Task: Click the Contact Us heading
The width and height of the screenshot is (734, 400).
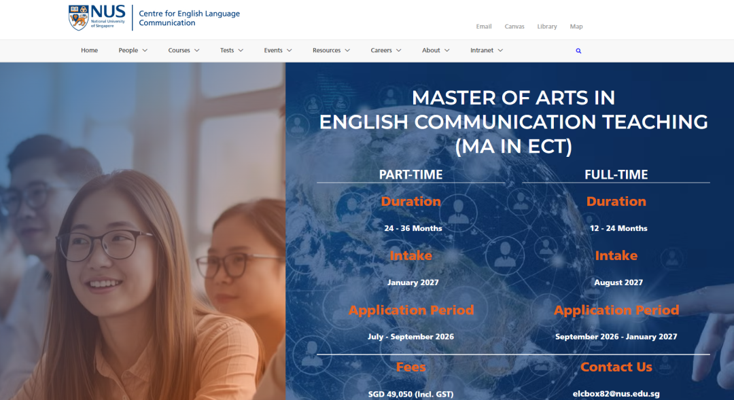Action: pyautogui.click(x=616, y=367)
